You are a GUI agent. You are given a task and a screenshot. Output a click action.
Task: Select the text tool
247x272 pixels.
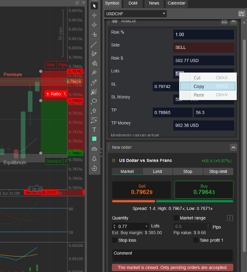(x=94, y=129)
